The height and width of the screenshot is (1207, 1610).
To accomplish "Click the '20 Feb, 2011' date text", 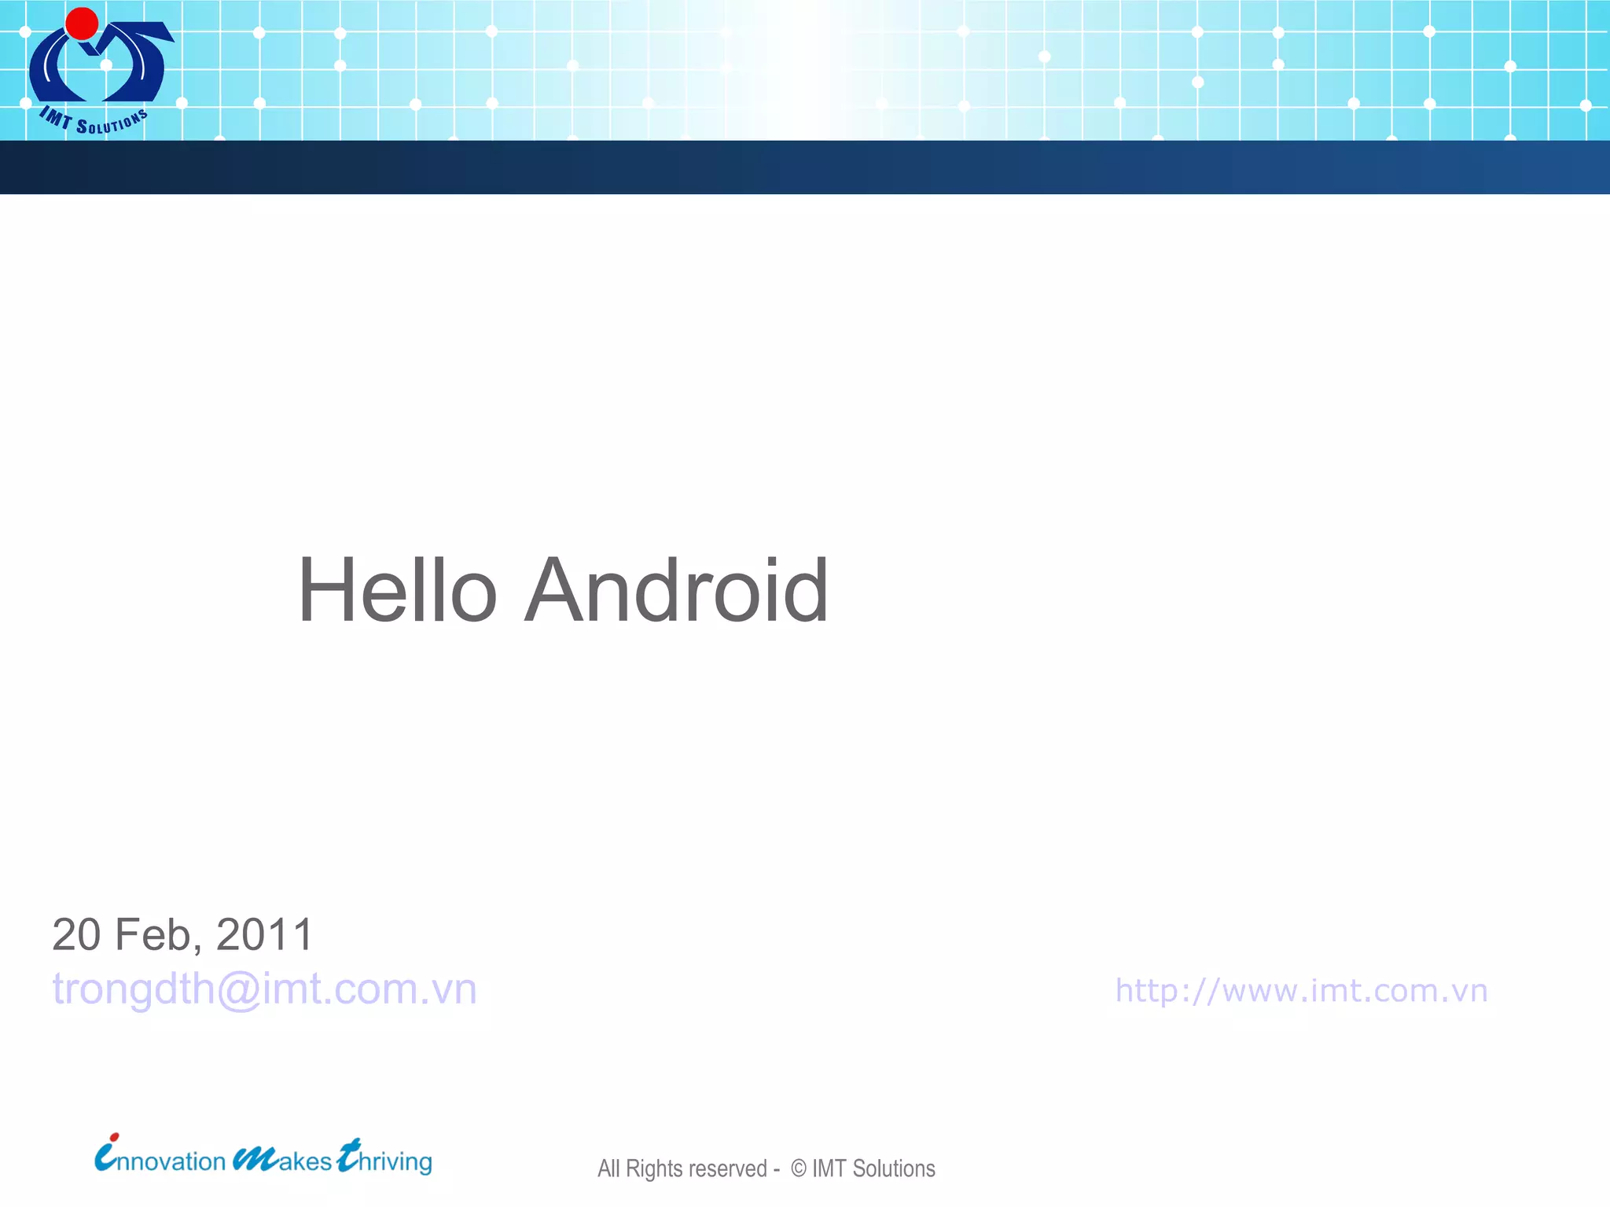I will point(182,934).
